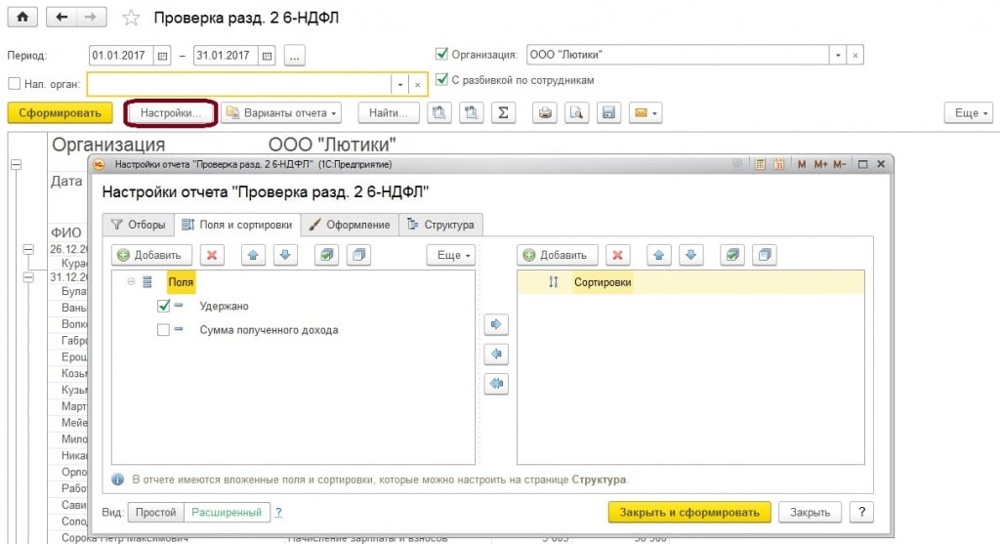Screen dimensions: 1000x544
Task: Open the Структура tab
Action: (x=440, y=225)
